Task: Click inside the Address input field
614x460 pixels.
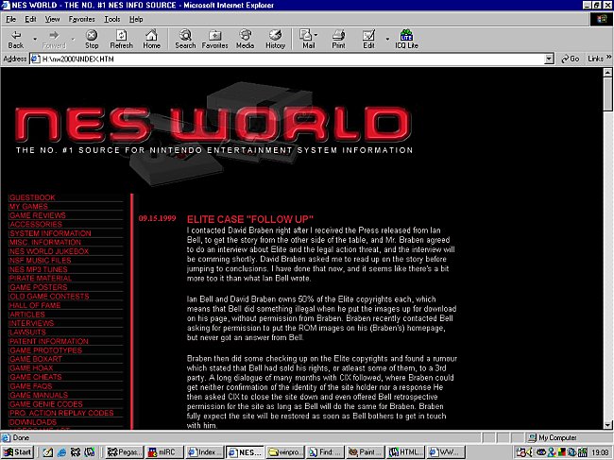Action: pyautogui.click(x=283, y=59)
